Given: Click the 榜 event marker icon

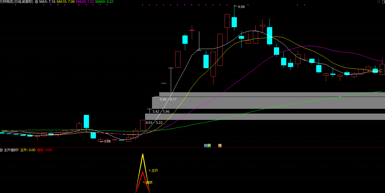Looking at the screenshot, I should coord(220,145).
